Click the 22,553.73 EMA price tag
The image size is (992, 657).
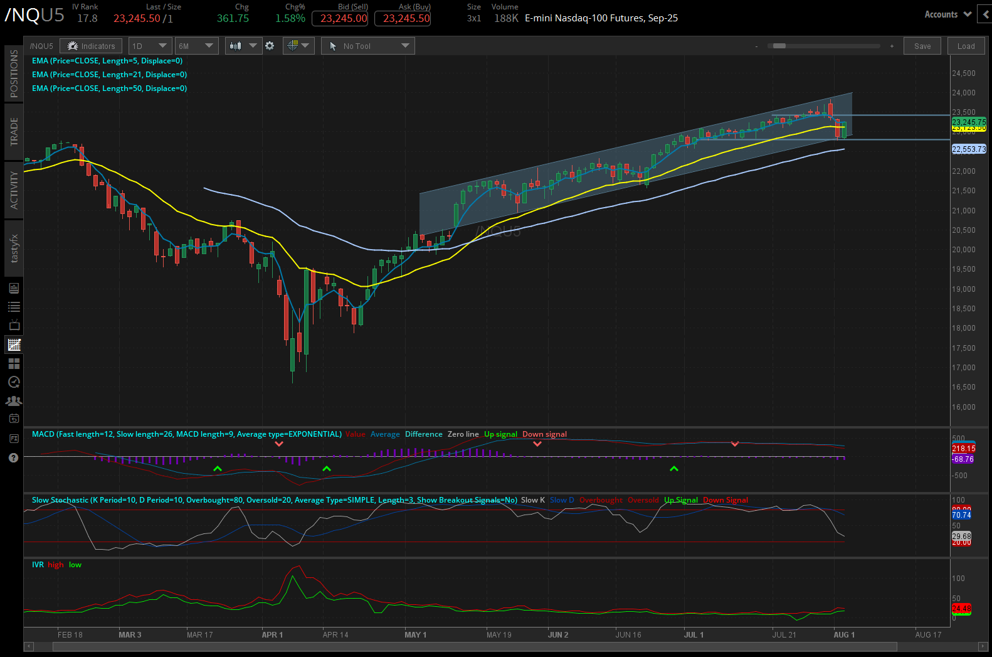969,149
